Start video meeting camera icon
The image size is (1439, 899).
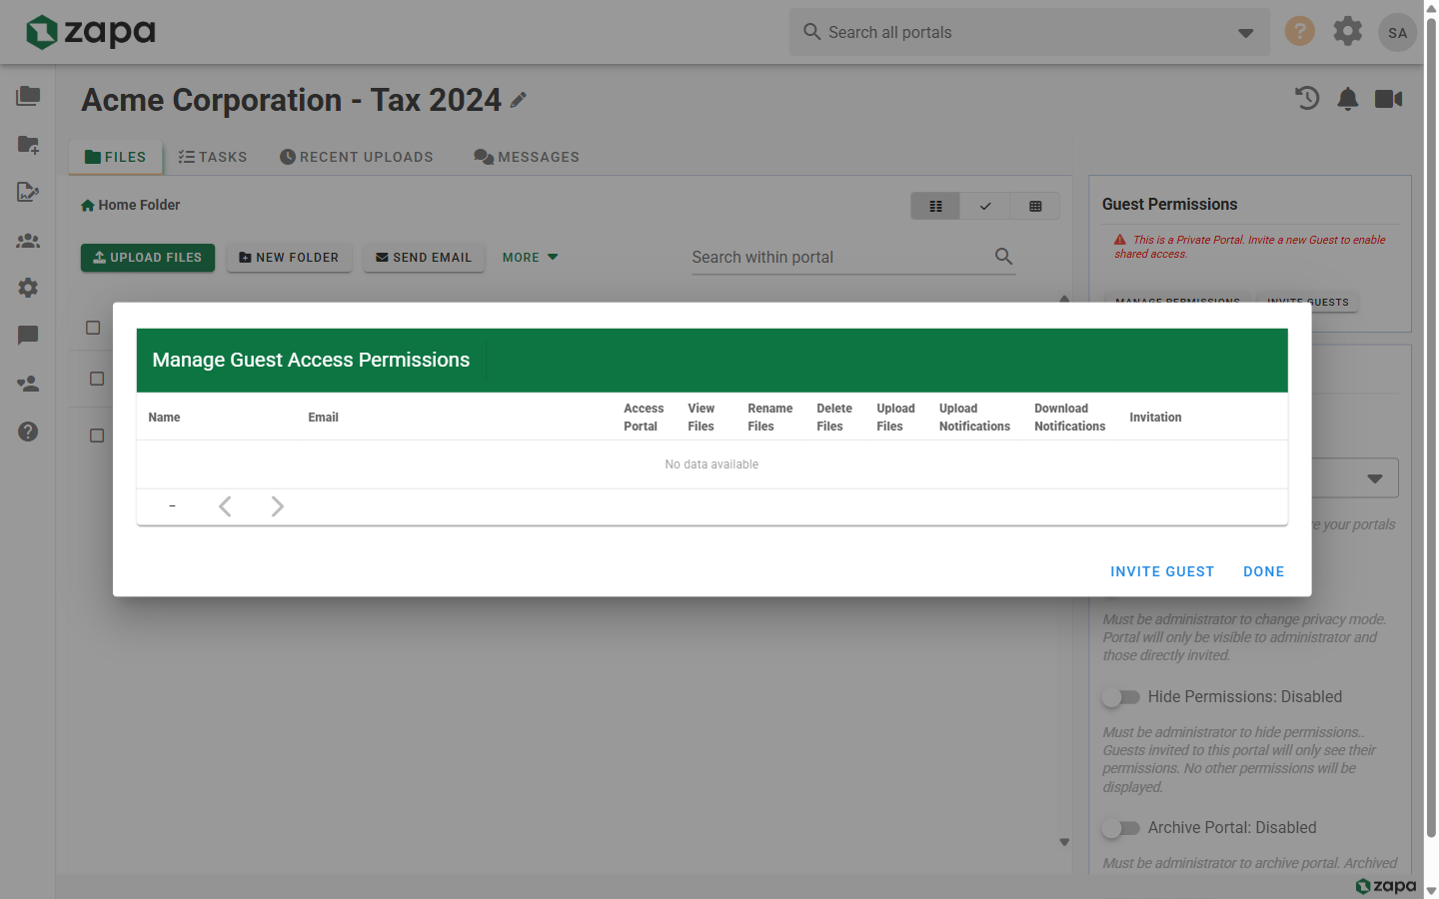coord(1388,98)
